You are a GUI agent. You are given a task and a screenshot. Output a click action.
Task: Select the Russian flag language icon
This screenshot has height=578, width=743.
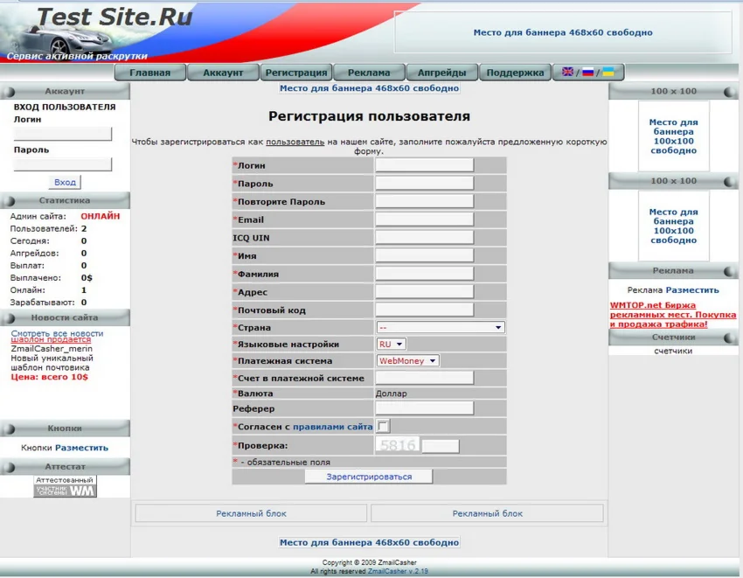pos(587,72)
